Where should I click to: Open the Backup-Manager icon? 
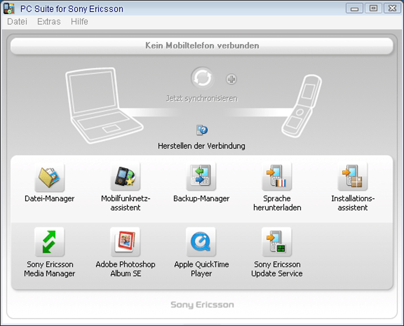click(x=201, y=177)
